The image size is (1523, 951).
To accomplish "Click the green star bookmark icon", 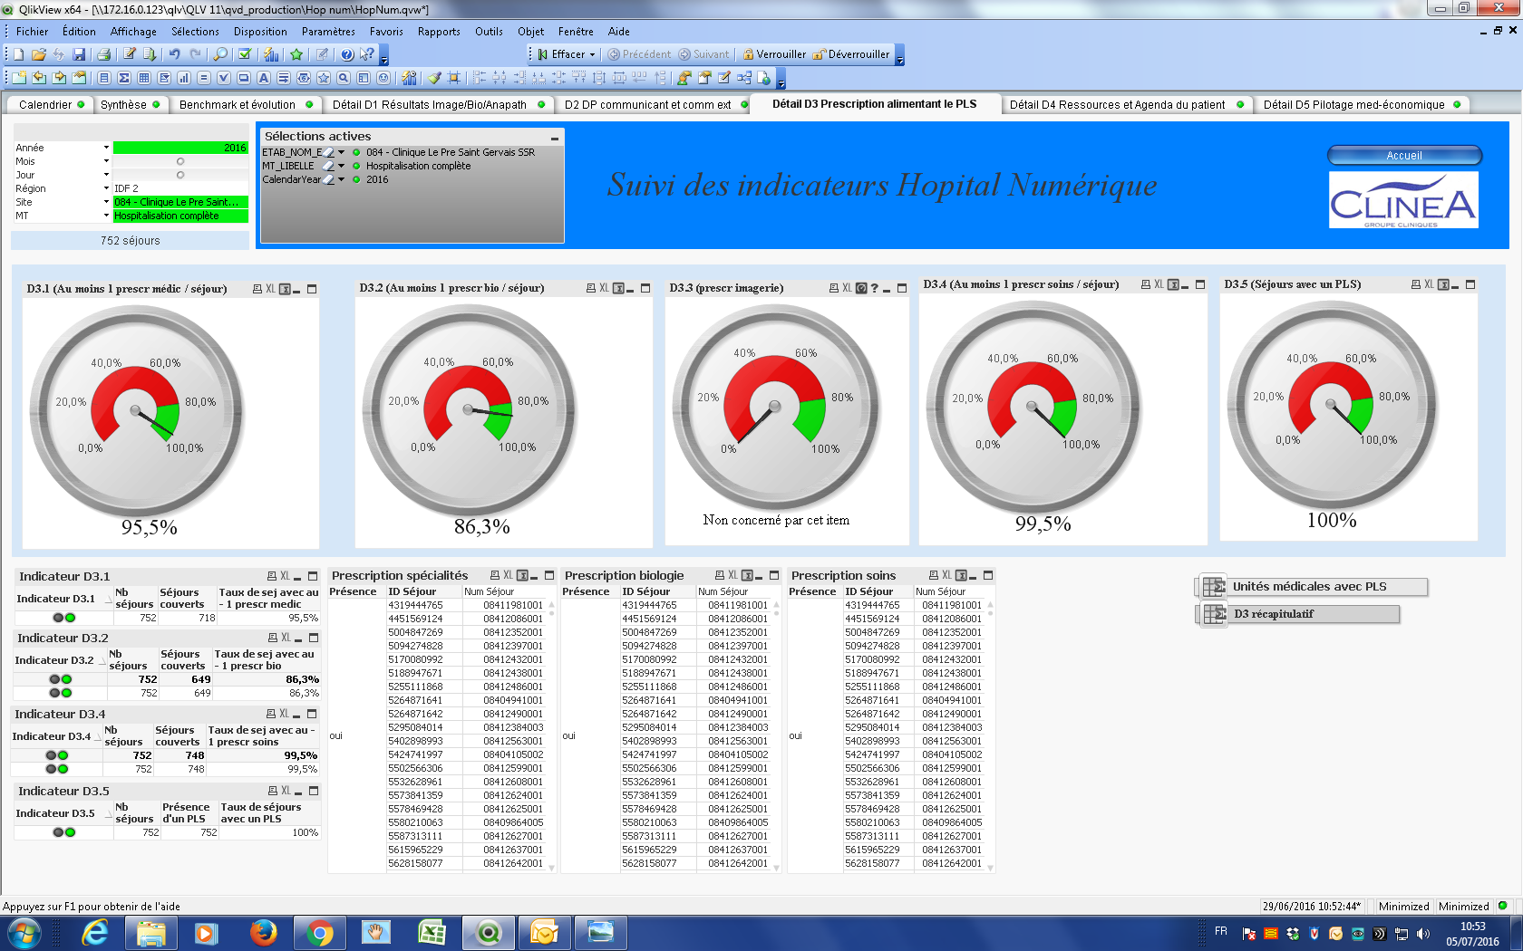I will (296, 54).
